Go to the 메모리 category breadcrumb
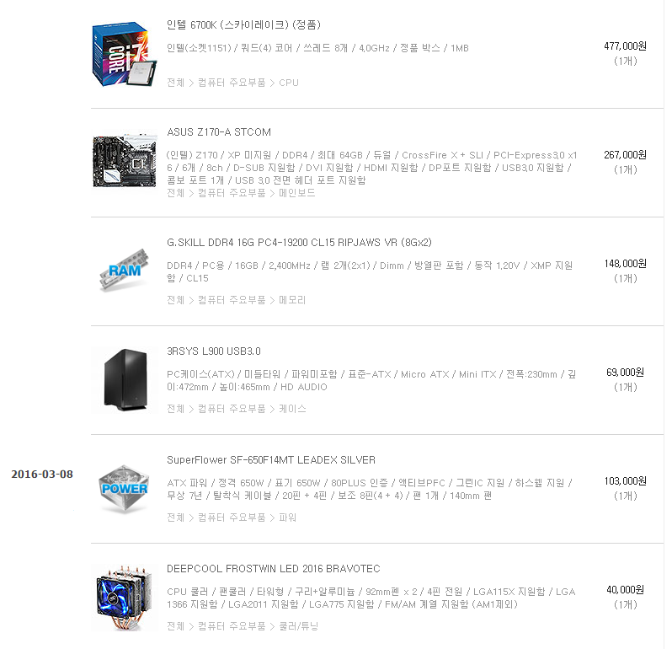672x649 pixels. (292, 300)
